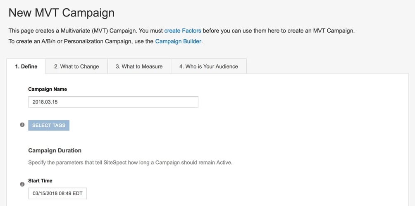The height and width of the screenshot is (206, 415).
Task: Click the word Active in the duration description
Action: 223,163
